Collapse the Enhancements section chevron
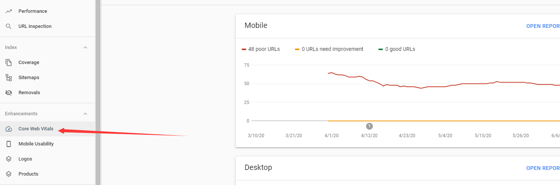 (x=85, y=114)
